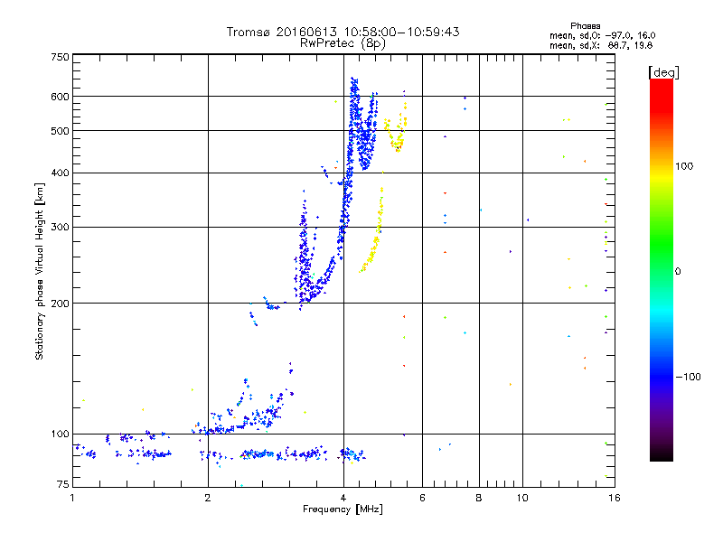
Task: Click the 'Frequency [MHz]' axis label
Action: pyautogui.click(x=343, y=509)
